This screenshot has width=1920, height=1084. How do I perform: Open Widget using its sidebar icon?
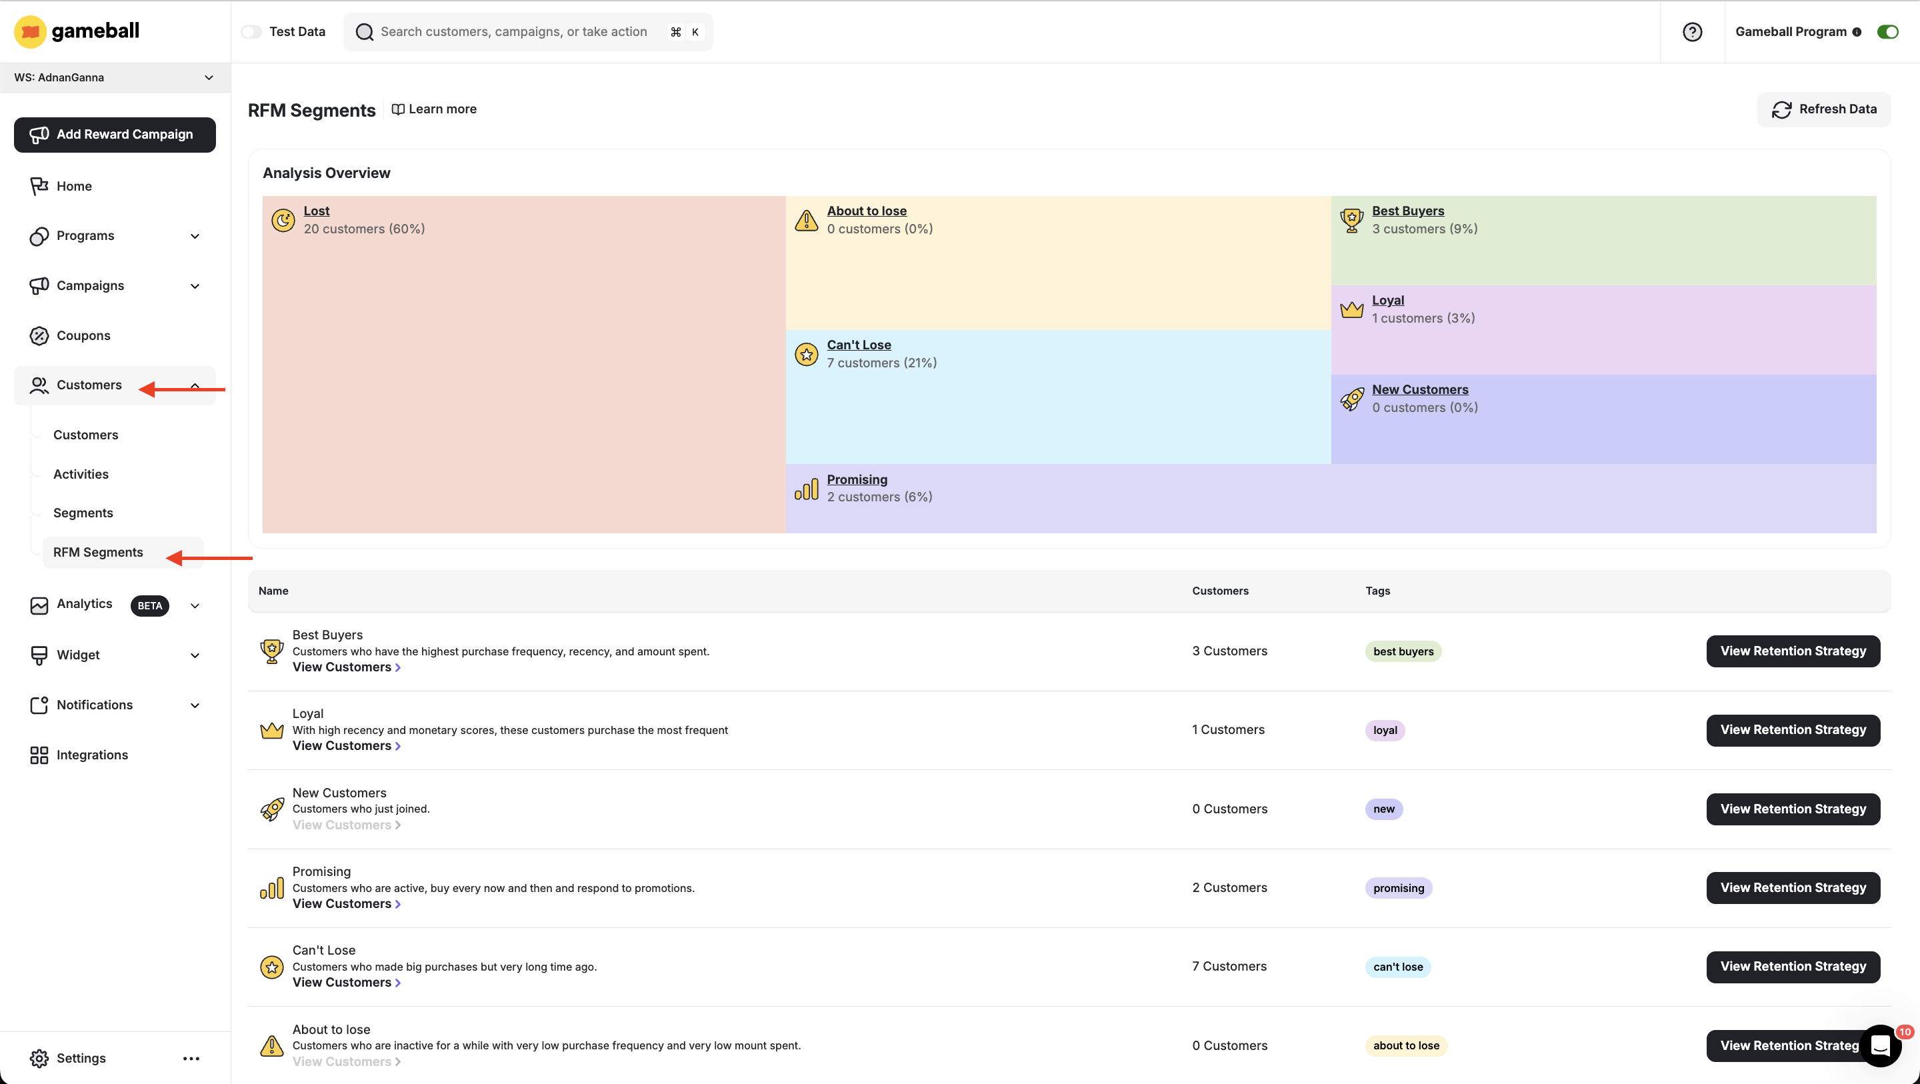pyautogui.click(x=39, y=655)
